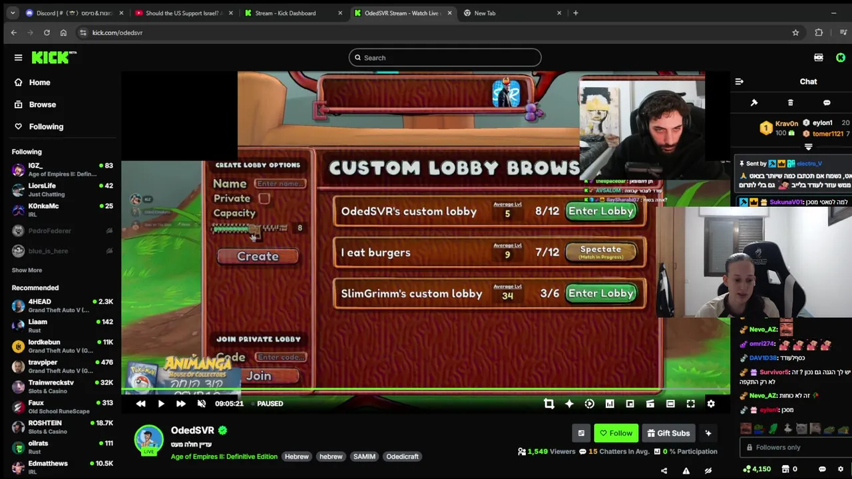Click the Followers only chat input
The width and height of the screenshot is (852, 479).
point(795,448)
